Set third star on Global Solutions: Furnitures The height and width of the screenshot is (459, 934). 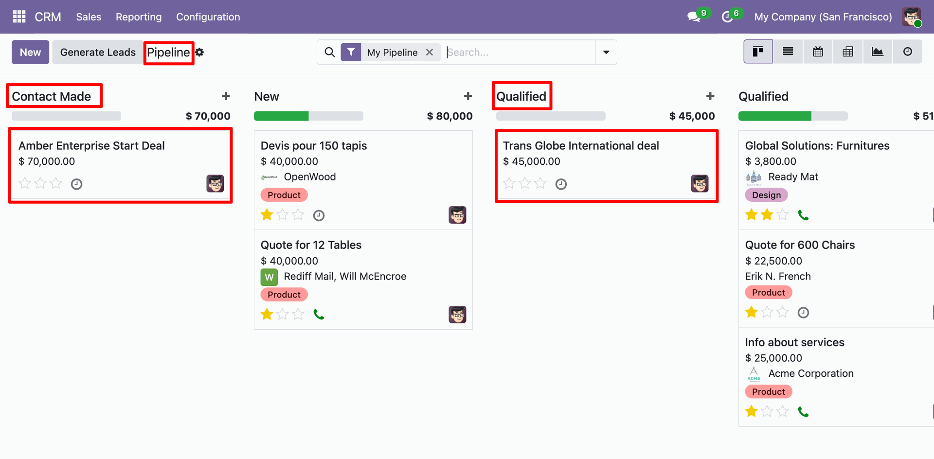[783, 214]
